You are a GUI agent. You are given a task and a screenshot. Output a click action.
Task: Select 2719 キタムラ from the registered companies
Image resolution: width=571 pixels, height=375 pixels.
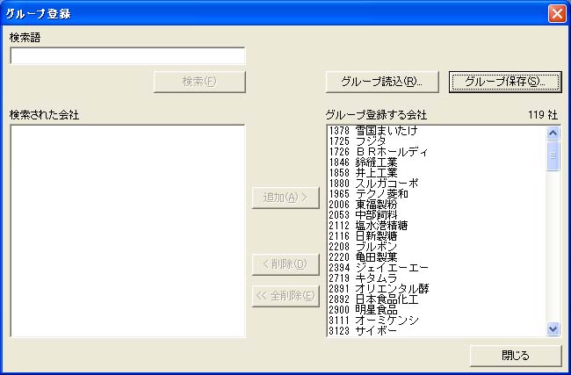pos(364,278)
